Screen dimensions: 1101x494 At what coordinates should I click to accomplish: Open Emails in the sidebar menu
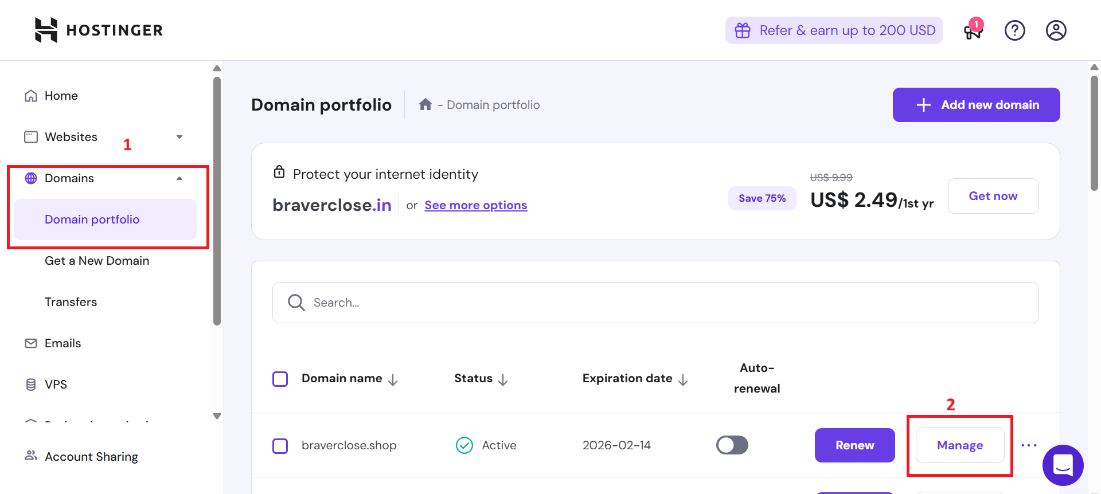[63, 343]
